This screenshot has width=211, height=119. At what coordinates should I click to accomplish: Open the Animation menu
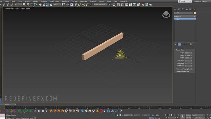point(44,1)
